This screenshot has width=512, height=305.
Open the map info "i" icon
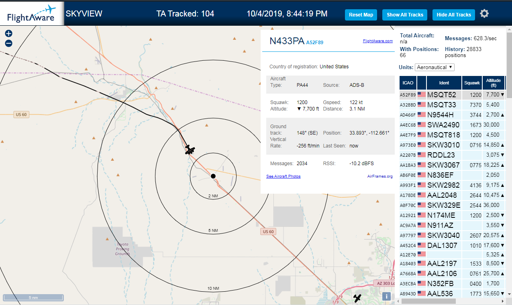386,296
